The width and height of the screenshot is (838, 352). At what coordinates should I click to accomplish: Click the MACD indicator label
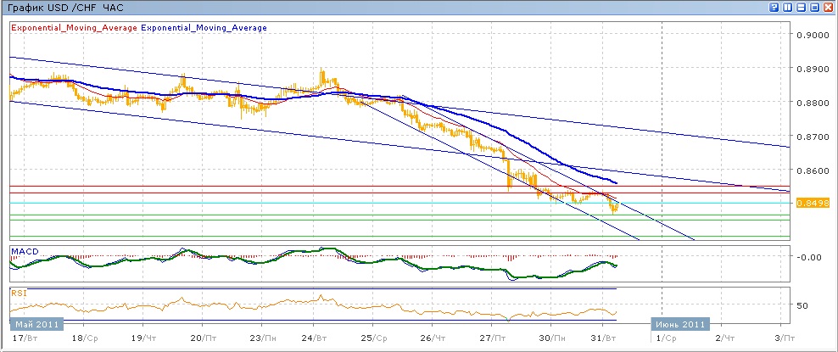24,251
